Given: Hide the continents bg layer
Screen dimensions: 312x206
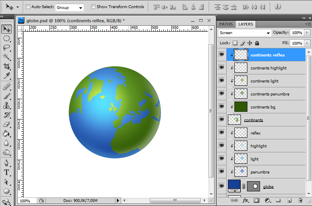Looking at the screenshot, I should coord(221,107).
